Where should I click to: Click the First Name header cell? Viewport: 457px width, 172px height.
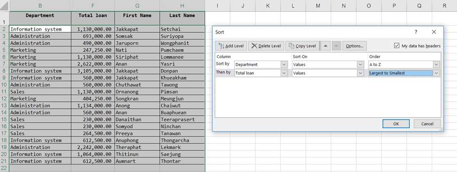pyautogui.click(x=137, y=18)
